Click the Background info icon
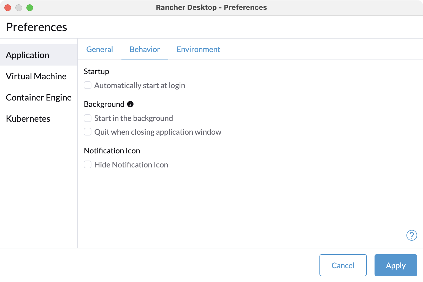Screen dimensions: 423x282 pyautogui.click(x=130, y=104)
